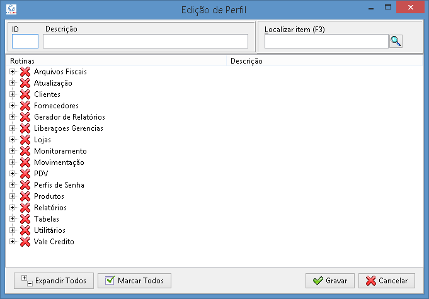The height and width of the screenshot is (299, 429).
Task: Expand the Relatórios tree node
Action: [12, 208]
